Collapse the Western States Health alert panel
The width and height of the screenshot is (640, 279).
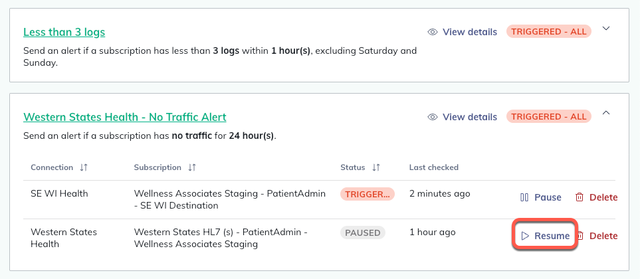pyautogui.click(x=605, y=113)
